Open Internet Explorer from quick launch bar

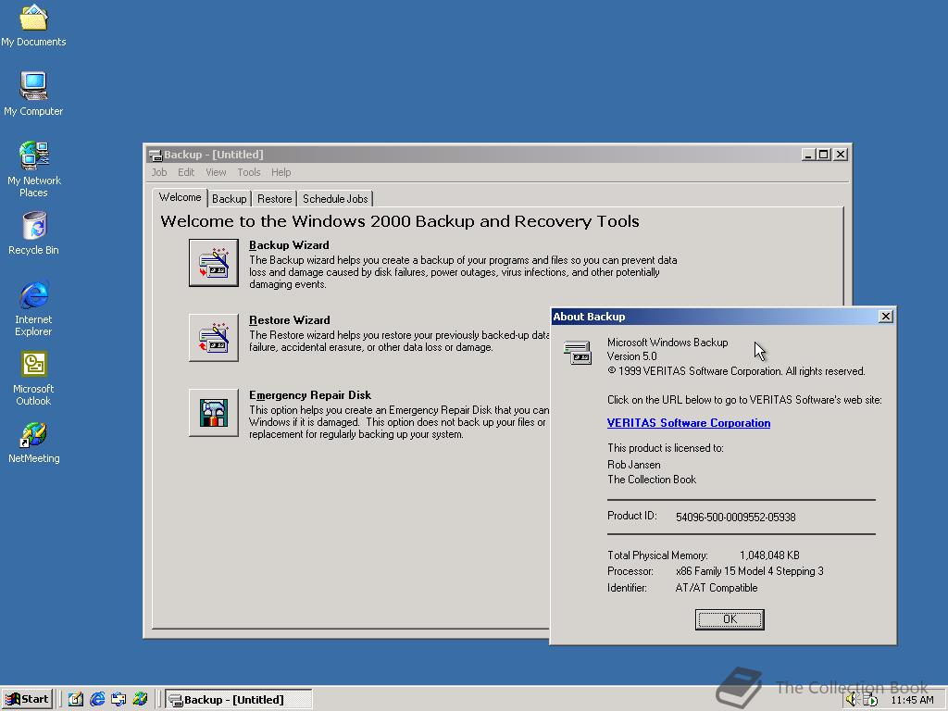click(x=96, y=700)
